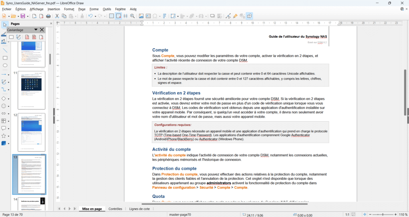Select the 3D Objects cube tool
Screen dimensions: 409x217
[4, 143]
